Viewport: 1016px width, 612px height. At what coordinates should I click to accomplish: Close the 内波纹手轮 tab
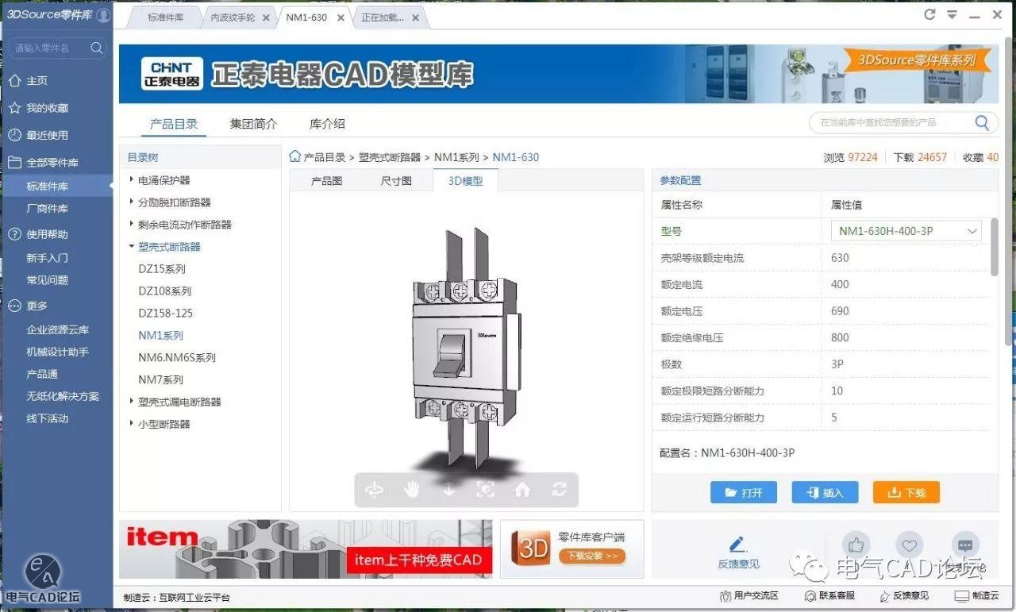point(266,18)
